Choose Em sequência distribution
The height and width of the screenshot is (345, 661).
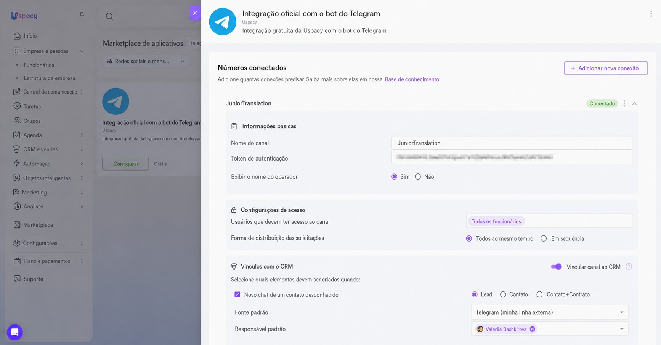tap(544, 238)
